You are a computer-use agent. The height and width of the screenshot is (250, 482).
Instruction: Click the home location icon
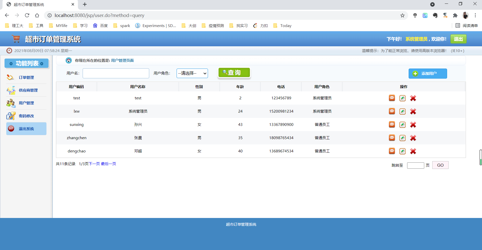[x=69, y=60]
